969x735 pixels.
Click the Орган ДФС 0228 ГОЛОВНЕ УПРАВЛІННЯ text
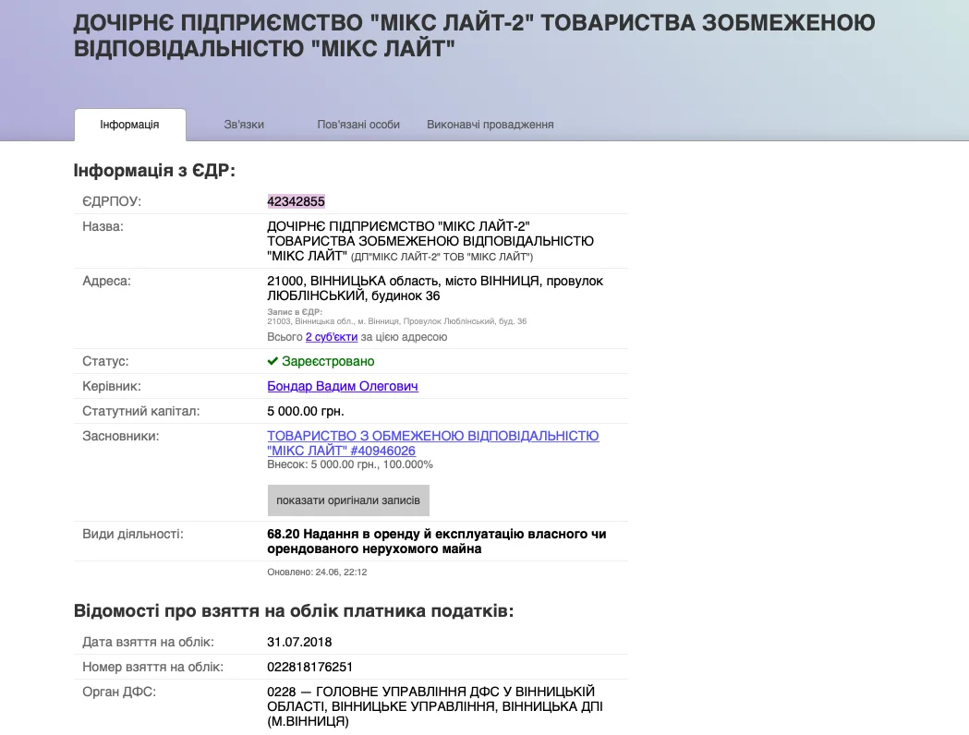(x=435, y=706)
